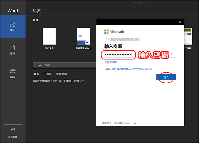Switch to the 已釘選 tab
199x143 pixels.
point(48,74)
